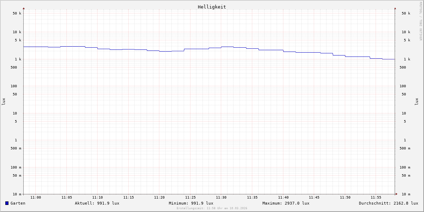The width and height of the screenshot is (424, 212).
Task: Click the Aktuell 991.9 lux value
Action: pos(97,203)
